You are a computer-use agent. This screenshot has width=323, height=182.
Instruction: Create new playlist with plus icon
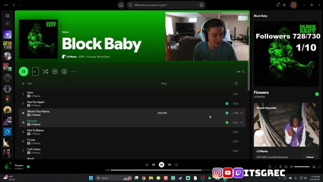click(x=7, y=24)
